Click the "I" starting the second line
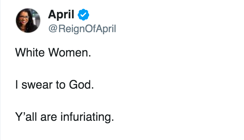The image size is (244, 140). click(17, 85)
